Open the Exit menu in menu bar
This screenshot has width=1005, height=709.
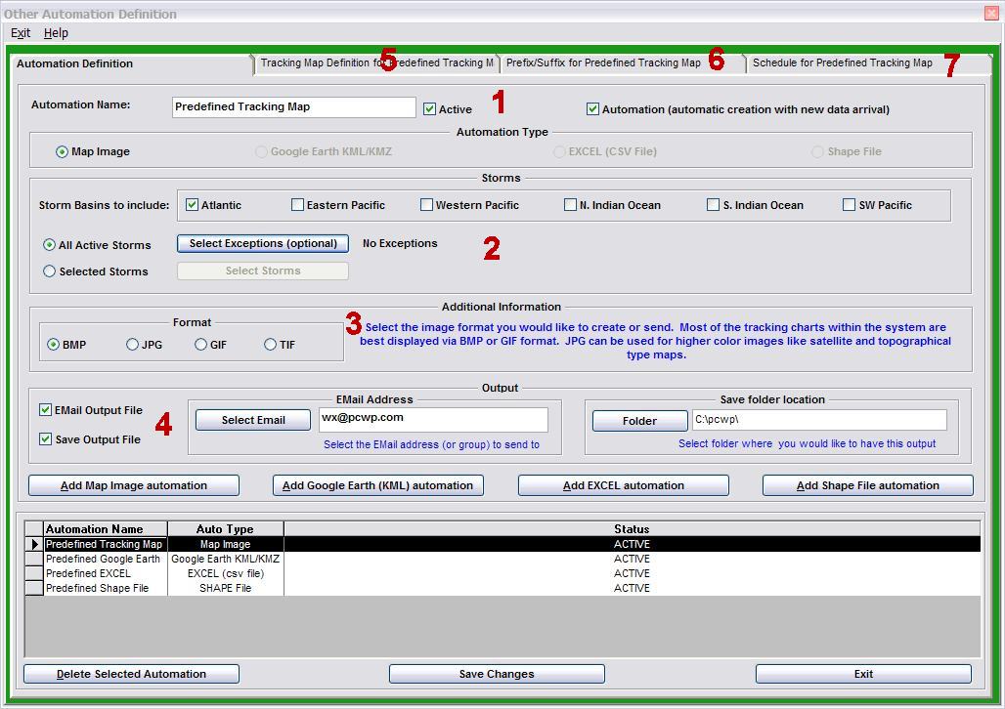(x=20, y=33)
